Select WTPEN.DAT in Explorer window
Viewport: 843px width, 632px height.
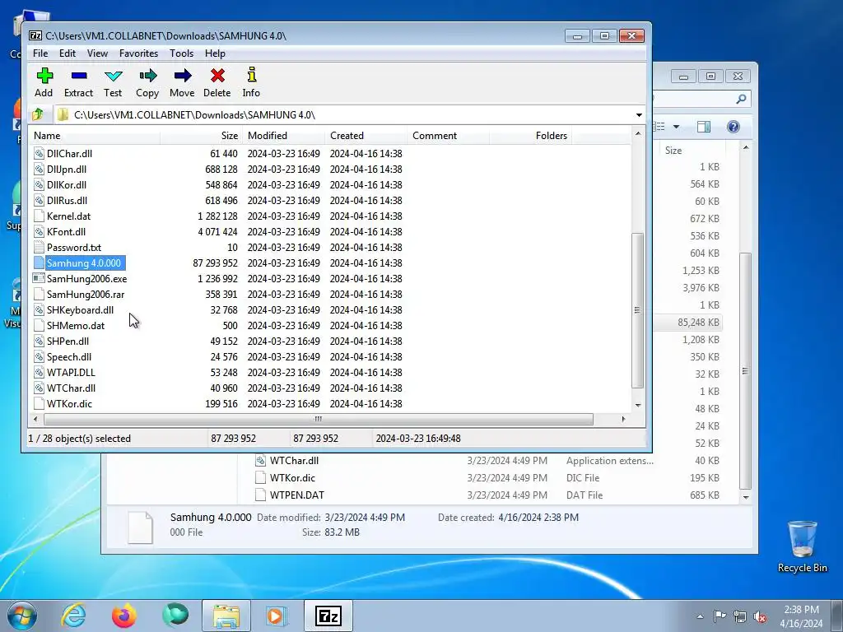coord(296,495)
